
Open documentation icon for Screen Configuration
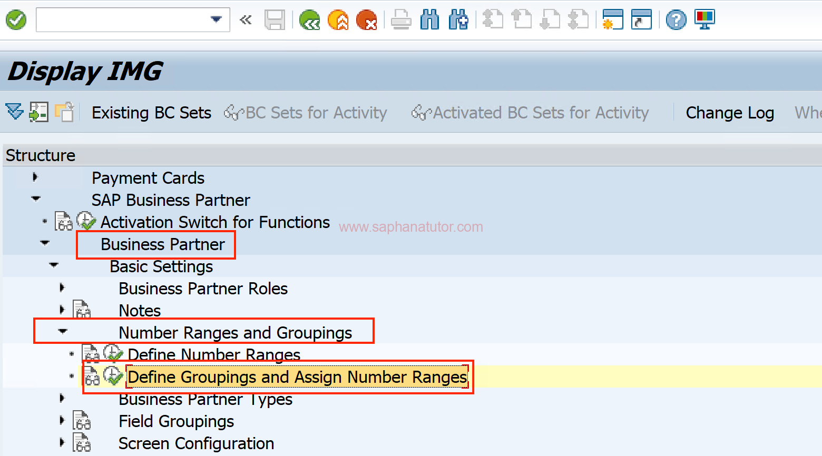pyautogui.click(x=82, y=442)
